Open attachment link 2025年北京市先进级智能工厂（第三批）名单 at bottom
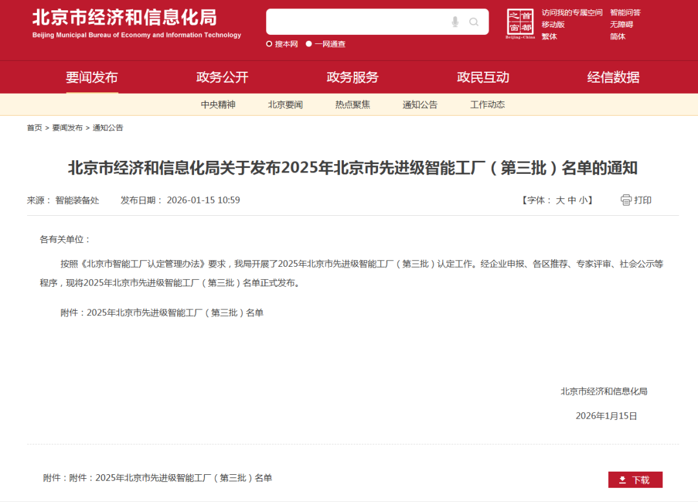 [x=184, y=478]
